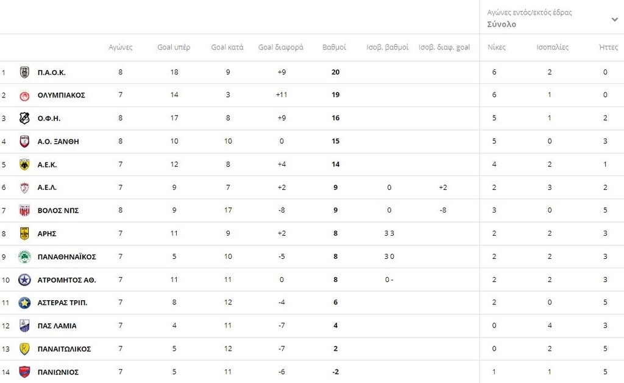
Task: Select the ΠΑΣ ΛΑΜΙΑ team name
Action: [57, 326]
